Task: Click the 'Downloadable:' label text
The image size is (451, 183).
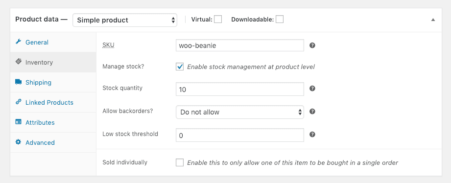Action: (253, 20)
